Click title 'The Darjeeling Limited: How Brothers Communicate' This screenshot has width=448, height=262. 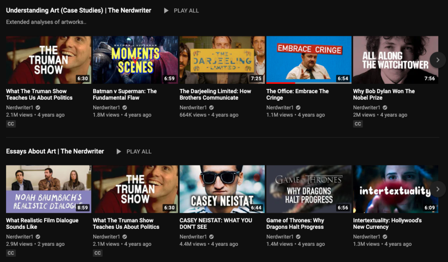(x=215, y=94)
